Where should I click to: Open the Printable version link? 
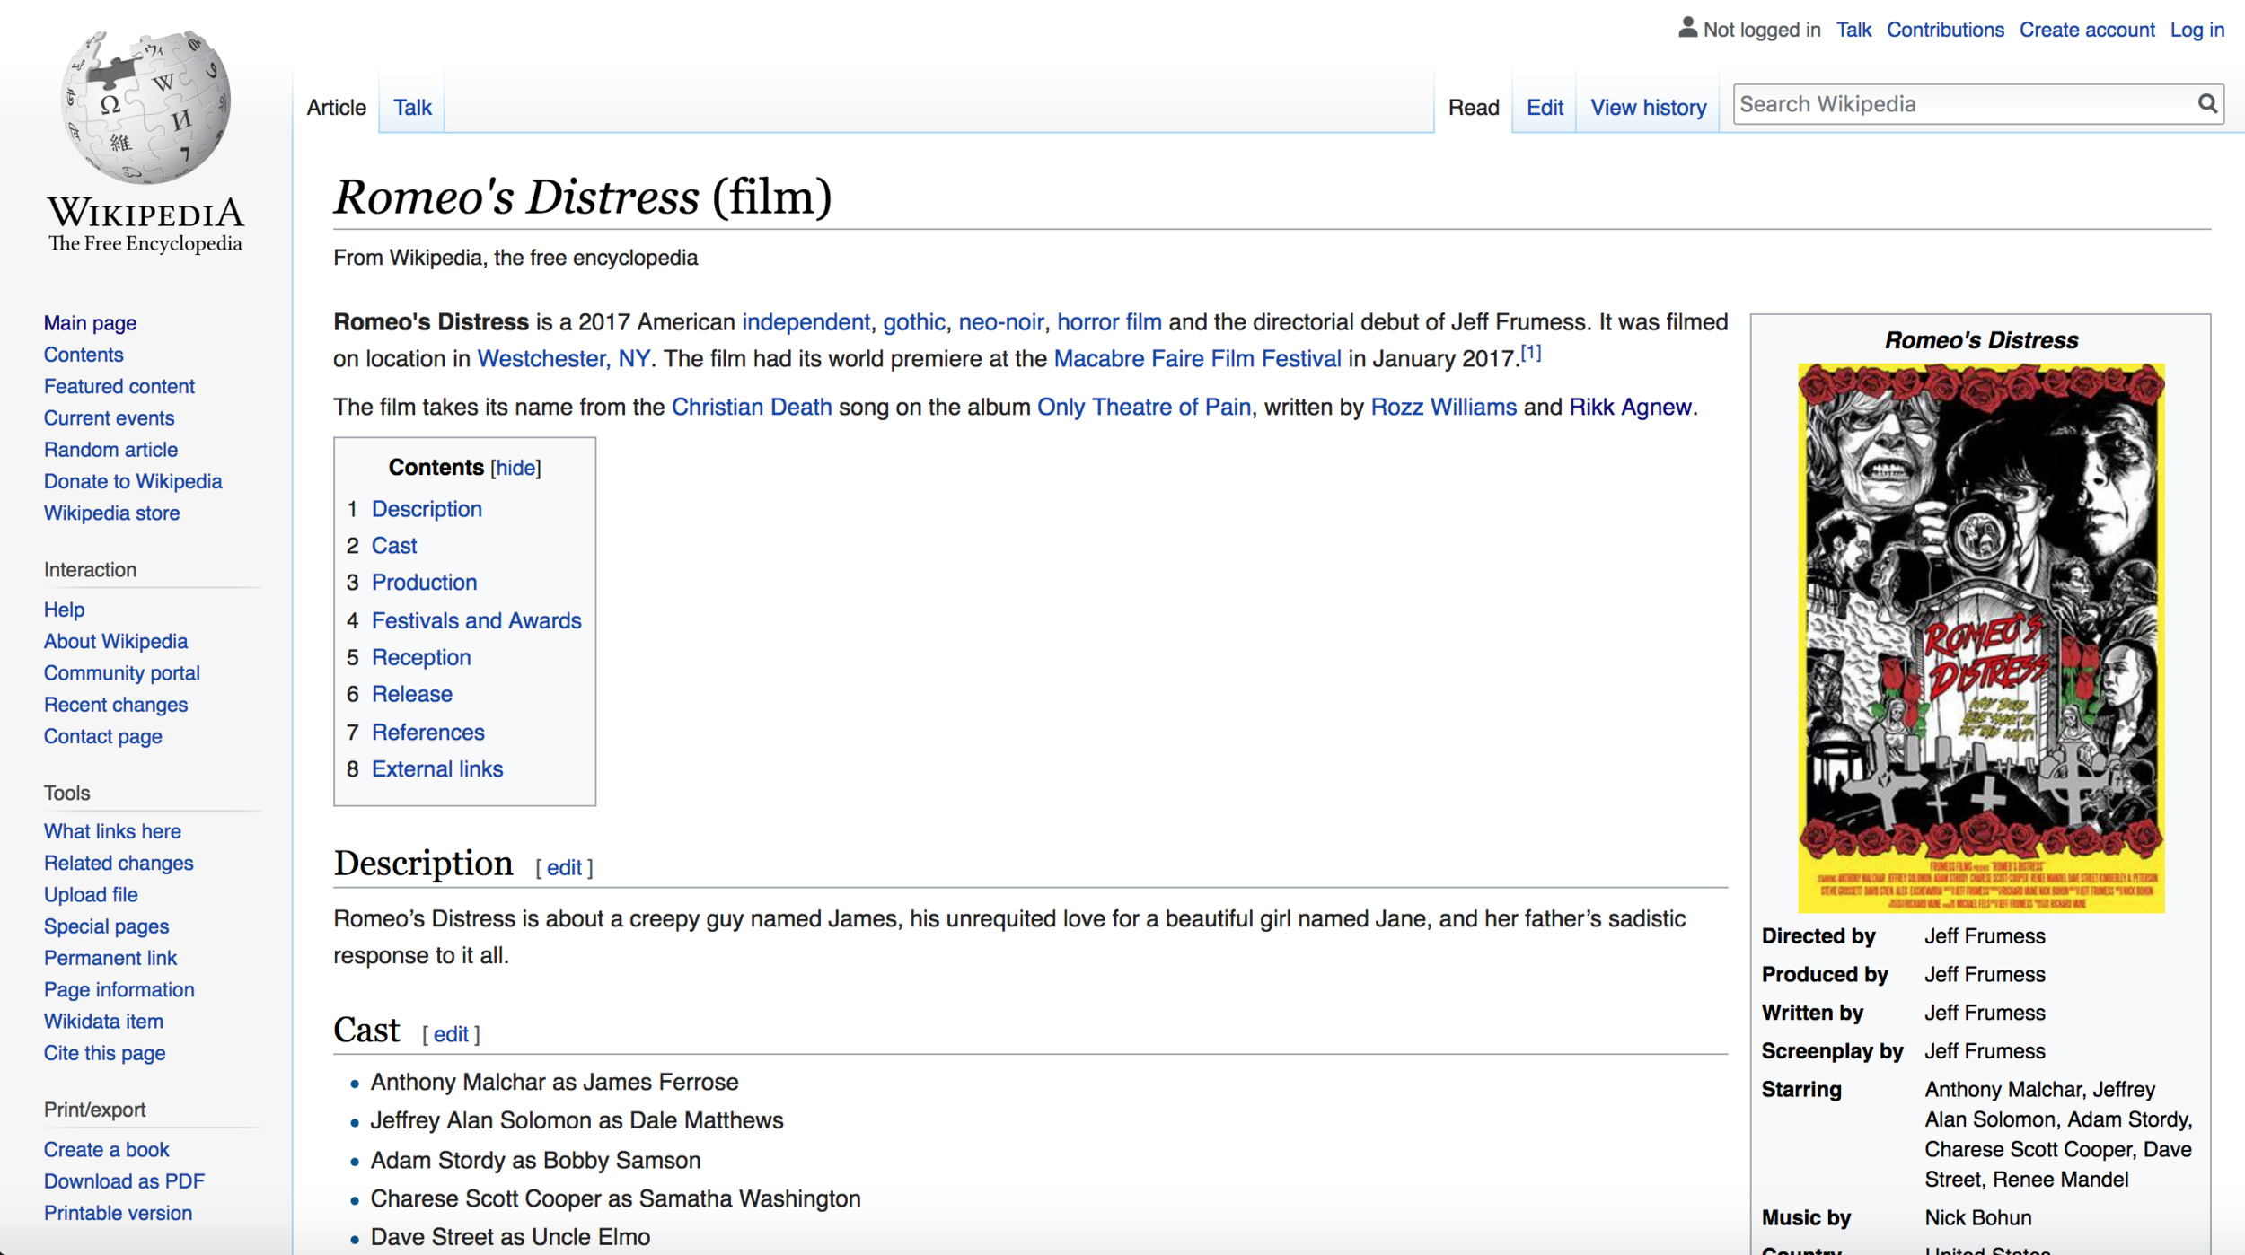tap(118, 1213)
